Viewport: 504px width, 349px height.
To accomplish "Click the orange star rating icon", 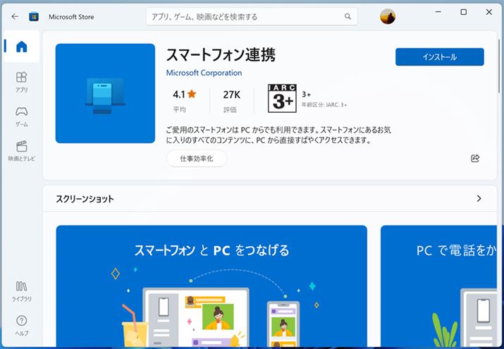I will pos(192,94).
